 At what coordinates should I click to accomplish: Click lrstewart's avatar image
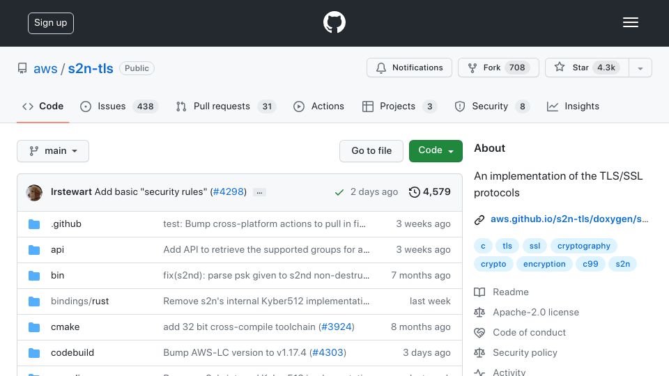[34, 192]
